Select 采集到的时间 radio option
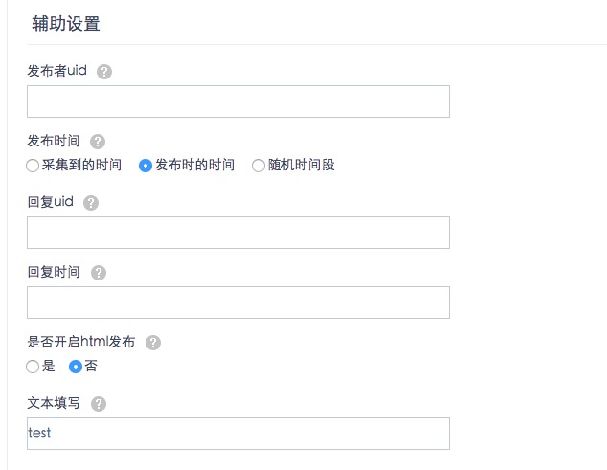Screen dimensions: 607x470 pos(33,166)
